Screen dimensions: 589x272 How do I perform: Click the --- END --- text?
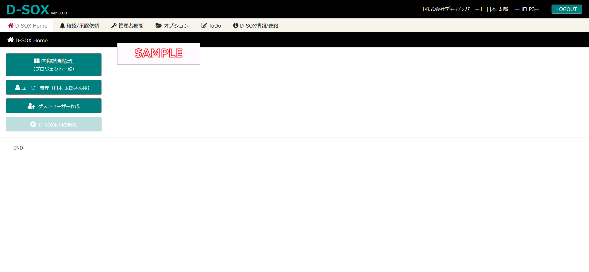(18, 148)
